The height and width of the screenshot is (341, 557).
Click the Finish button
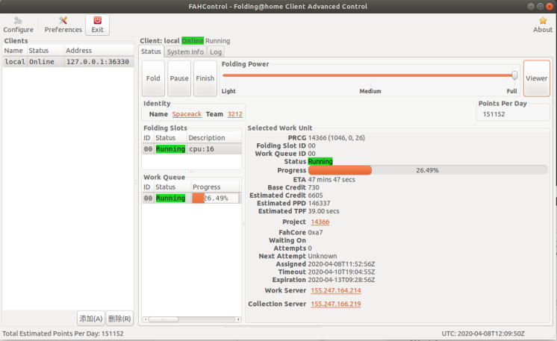[x=205, y=78]
